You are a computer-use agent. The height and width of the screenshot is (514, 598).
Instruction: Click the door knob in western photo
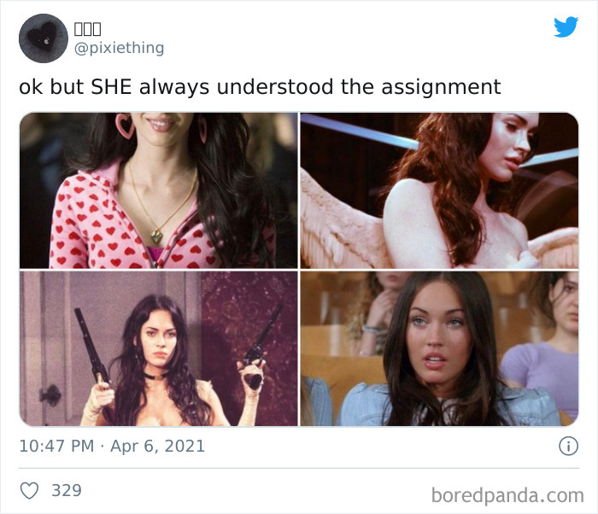[50, 395]
